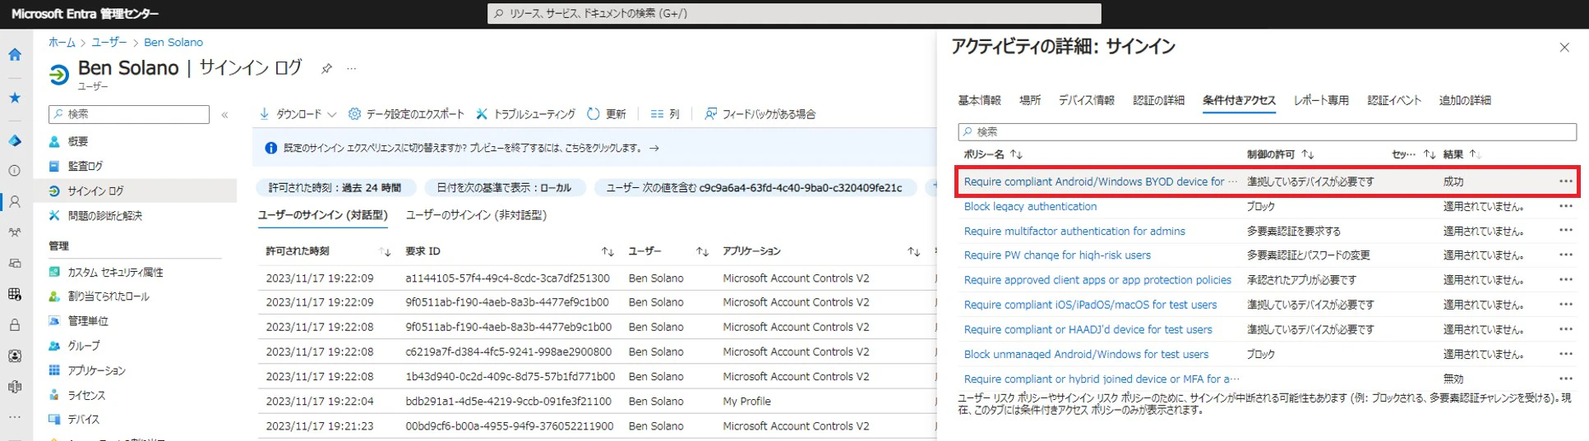Sort sign-ins by ユーザー column arrows
This screenshot has width=1589, height=441.
pos(702,251)
